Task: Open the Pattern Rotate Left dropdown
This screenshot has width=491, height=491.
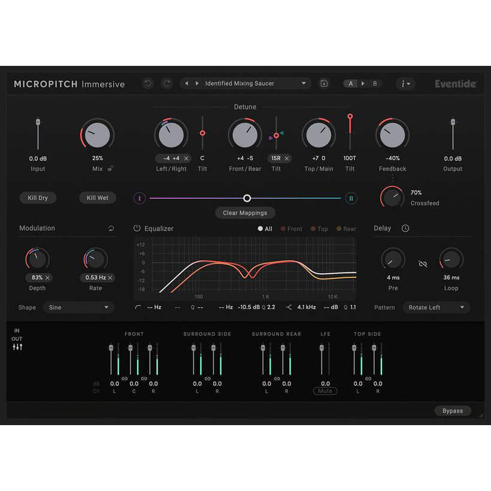Action: point(436,308)
